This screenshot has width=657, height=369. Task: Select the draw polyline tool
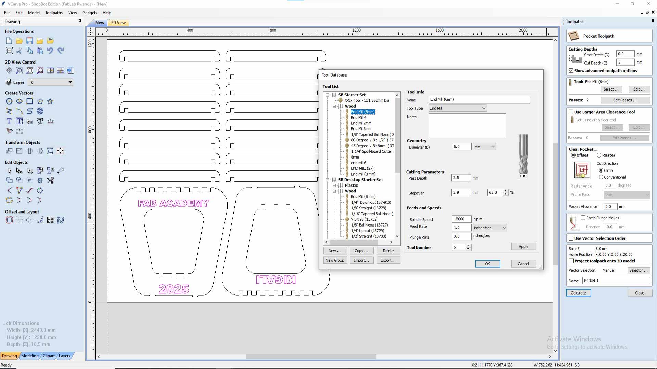click(x=9, y=111)
